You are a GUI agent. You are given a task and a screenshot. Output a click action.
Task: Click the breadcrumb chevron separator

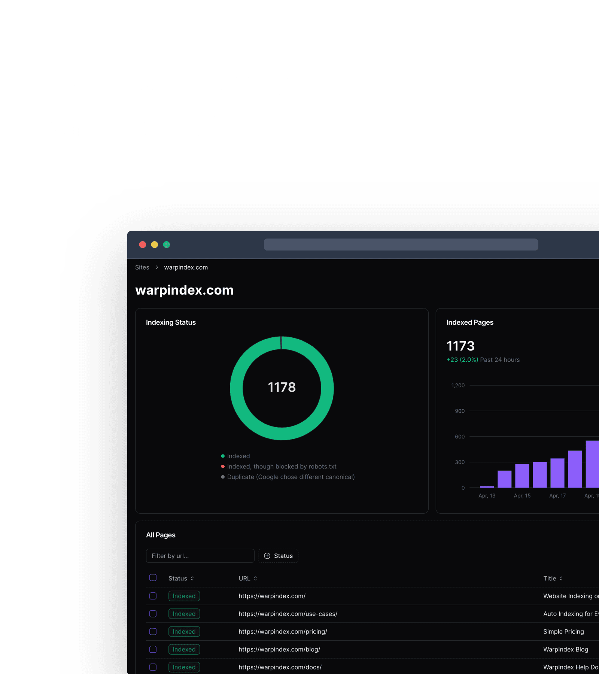[157, 267]
